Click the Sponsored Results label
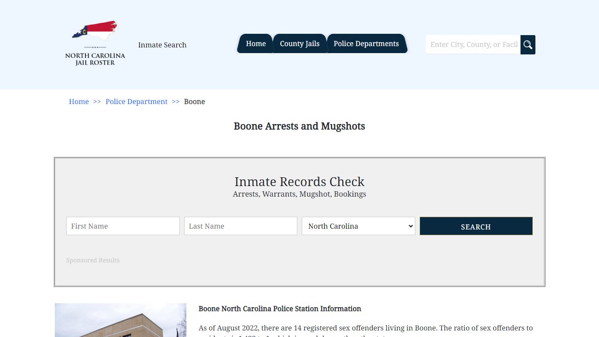 [x=93, y=260]
